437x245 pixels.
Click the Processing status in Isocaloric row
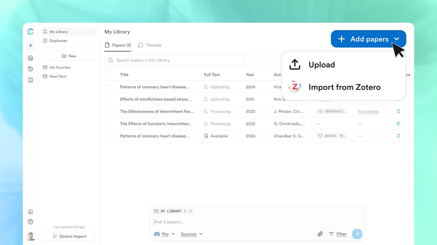point(217,124)
